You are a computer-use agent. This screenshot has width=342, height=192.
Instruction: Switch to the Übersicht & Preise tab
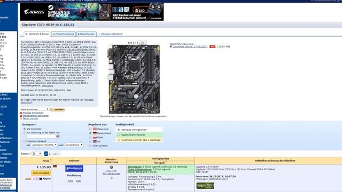click(x=37, y=34)
